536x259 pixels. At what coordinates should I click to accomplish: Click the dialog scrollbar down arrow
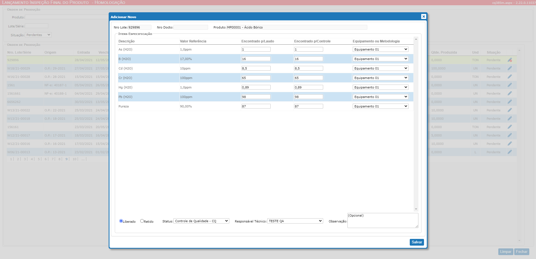[416, 209]
